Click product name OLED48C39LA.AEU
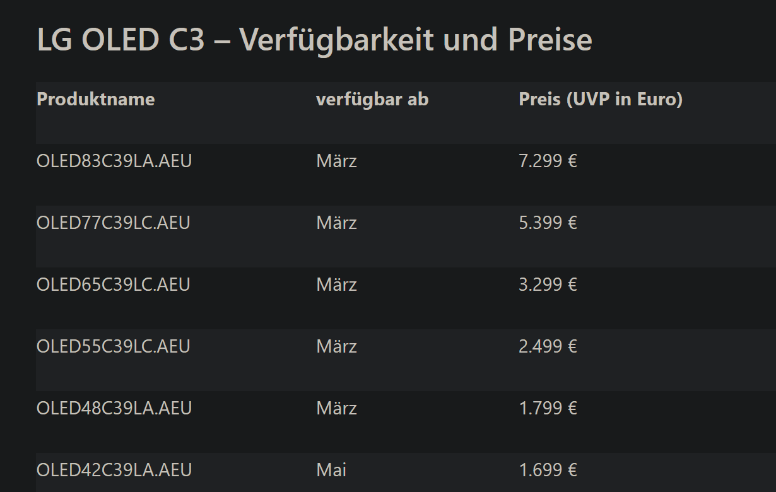The height and width of the screenshot is (492, 776). coord(114,409)
